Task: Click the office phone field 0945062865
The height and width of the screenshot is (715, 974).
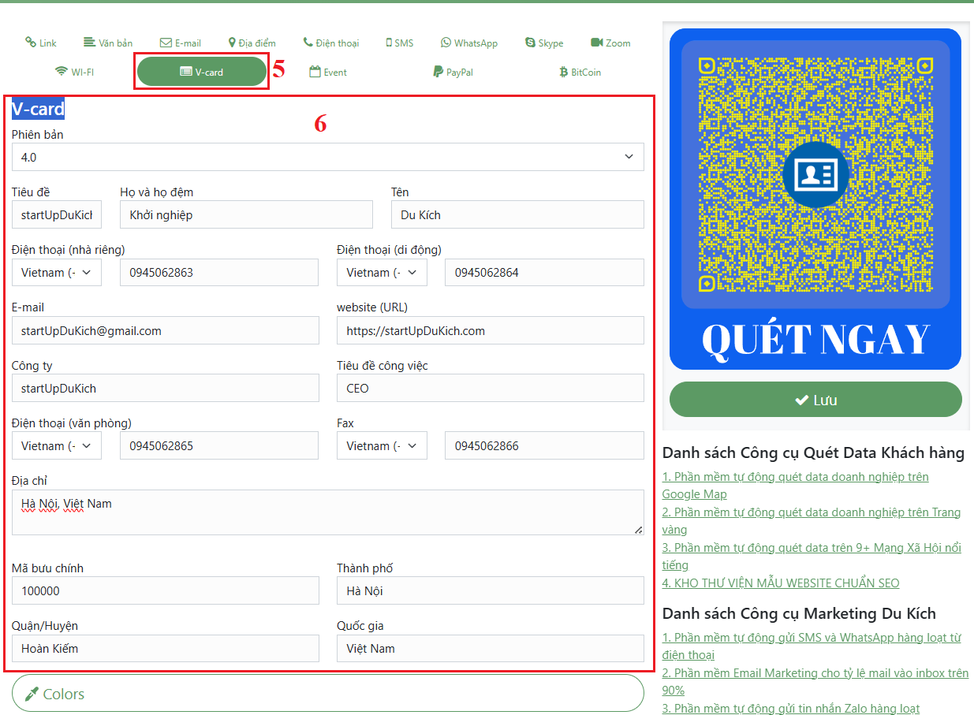Action: coord(219,445)
